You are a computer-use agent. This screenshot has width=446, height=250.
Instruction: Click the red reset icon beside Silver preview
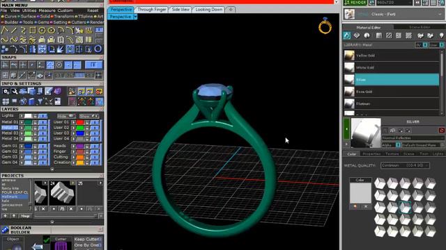[441, 131]
